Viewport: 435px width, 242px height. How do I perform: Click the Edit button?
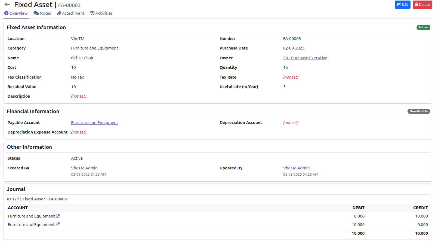pyautogui.click(x=402, y=5)
